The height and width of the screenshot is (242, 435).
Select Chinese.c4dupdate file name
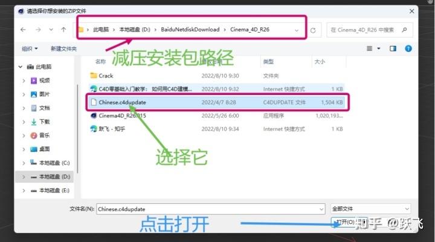[122, 102]
